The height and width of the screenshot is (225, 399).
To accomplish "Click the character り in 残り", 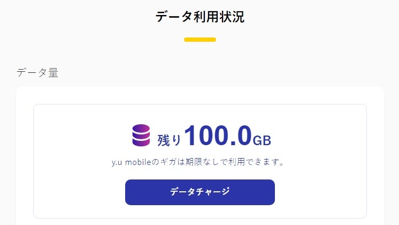I will coord(176,140).
